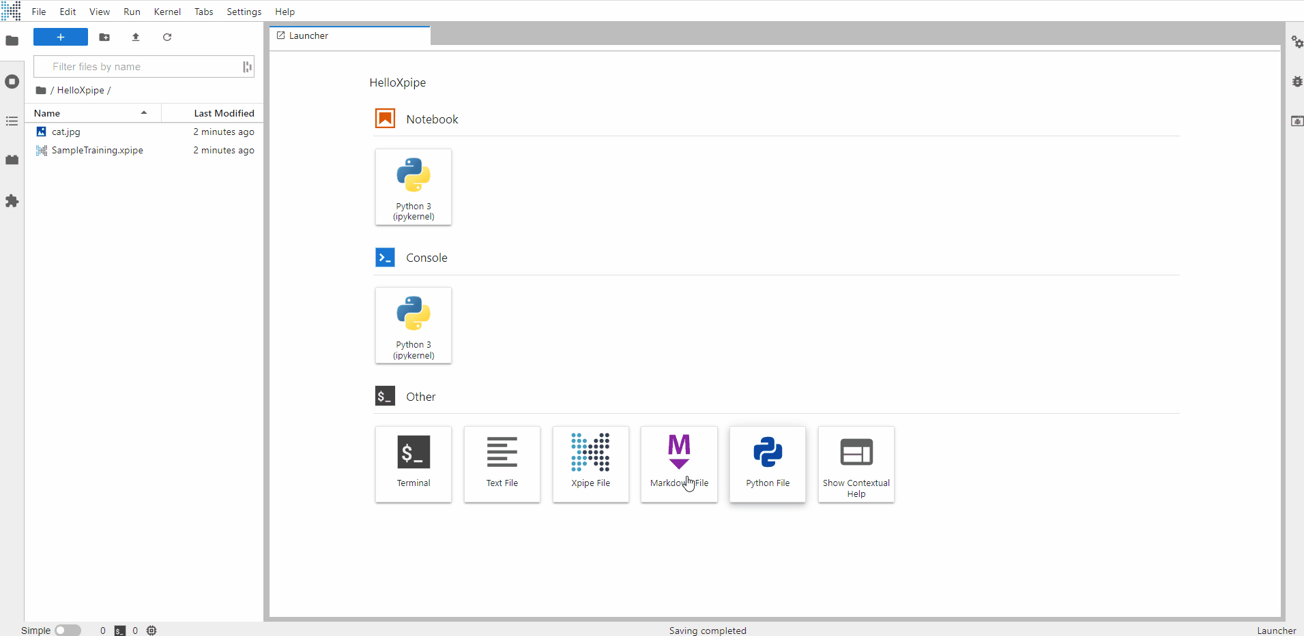Click the HelloXpipe launcher heading
Image resolution: width=1304 pixels, height=636 pixels.
398,82
